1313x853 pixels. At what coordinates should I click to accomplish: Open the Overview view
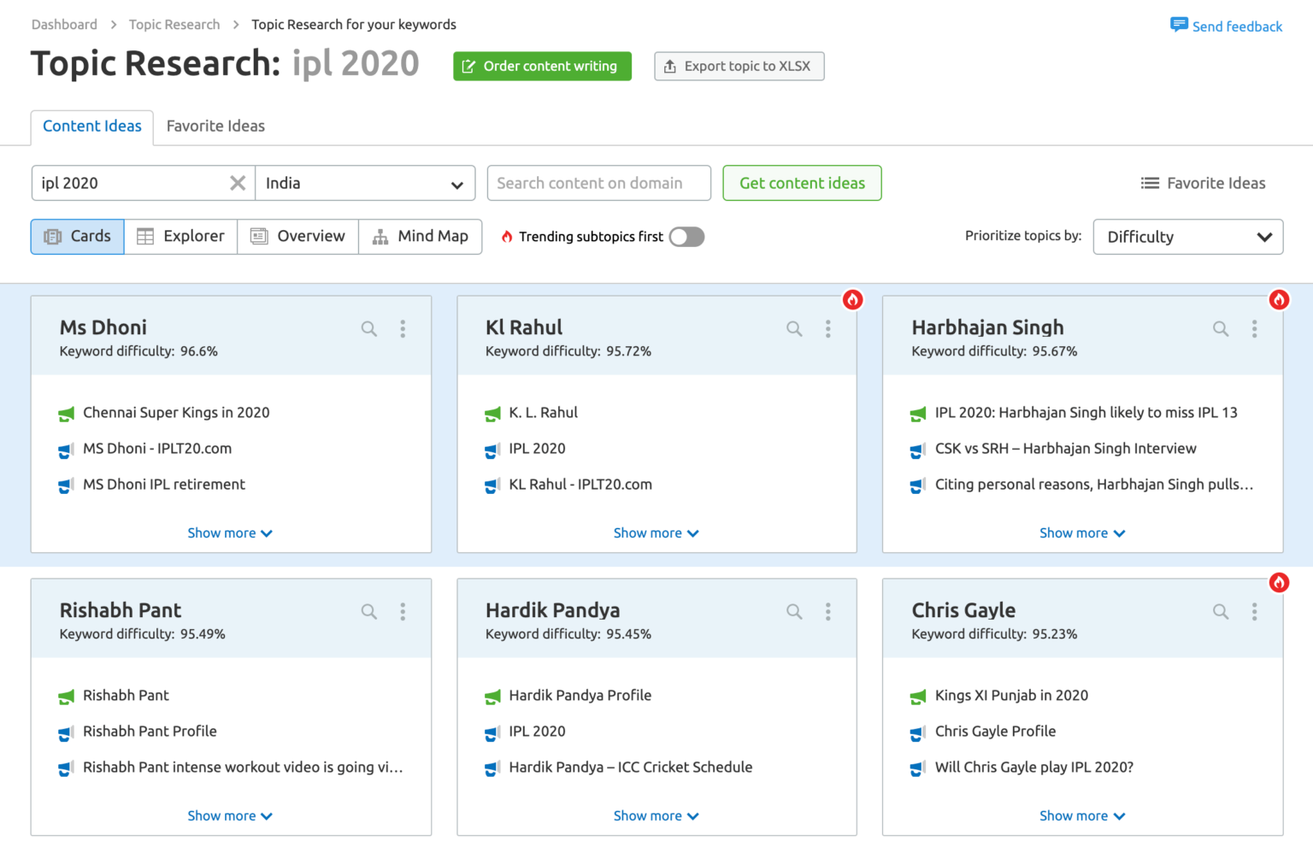(297, 236)
